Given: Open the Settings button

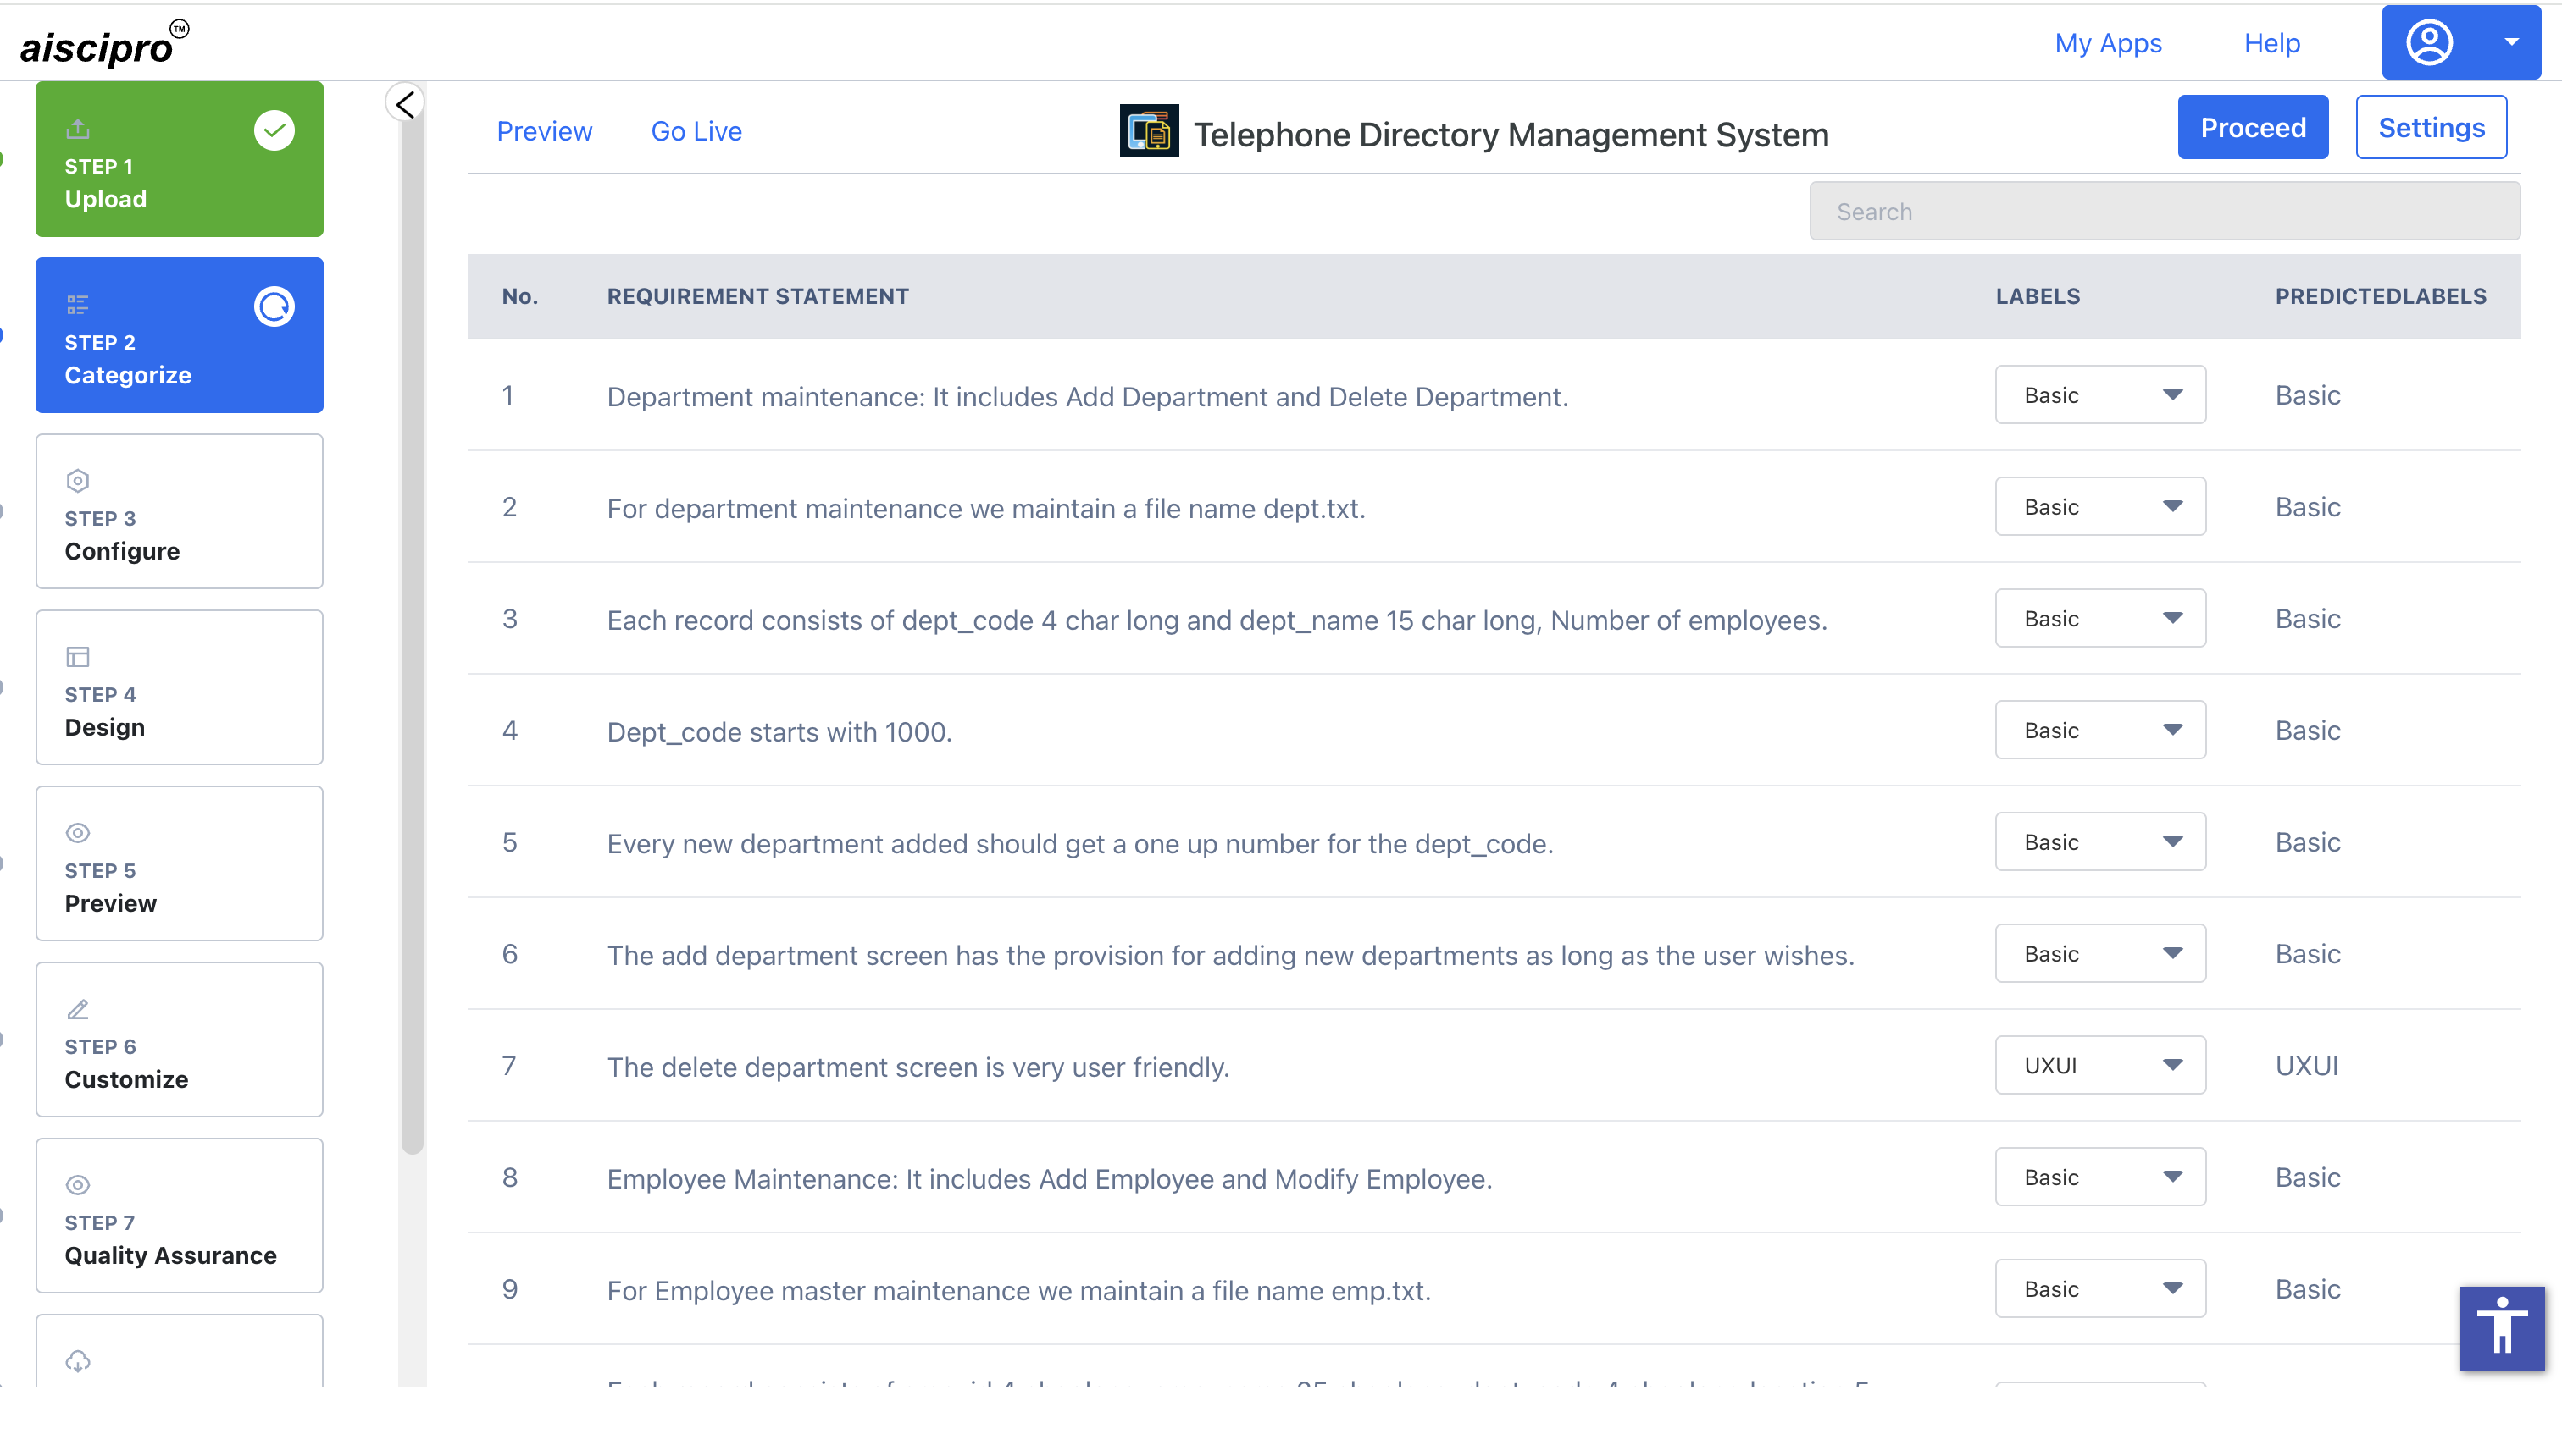Looking at the screenshot, I should coord(2431,127).
